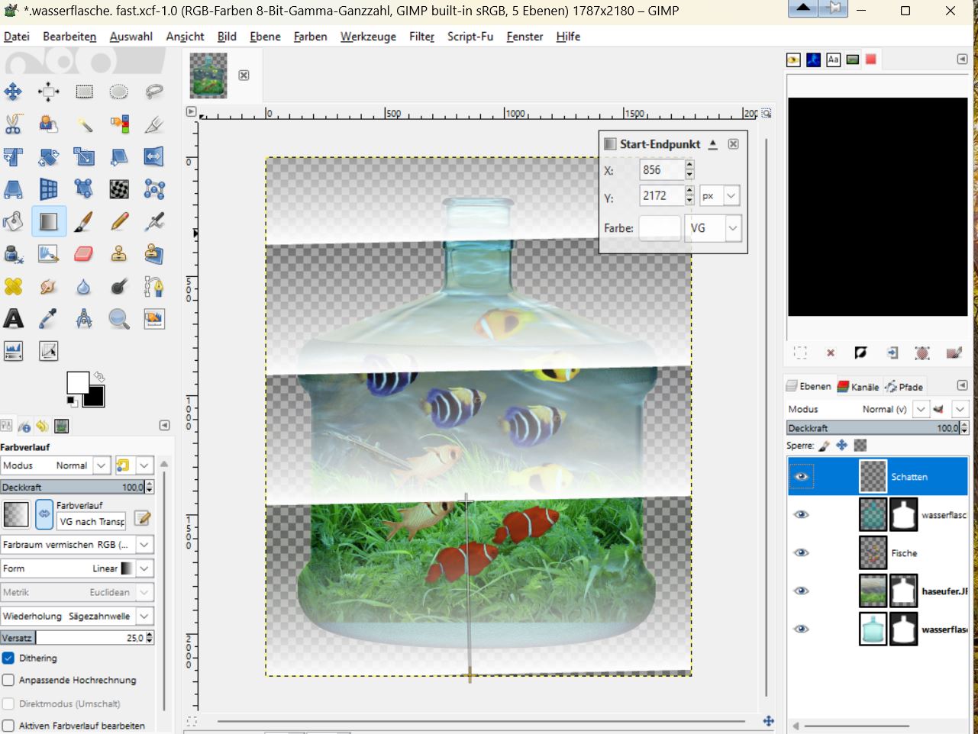Activate the Text tool

[13, 319]
